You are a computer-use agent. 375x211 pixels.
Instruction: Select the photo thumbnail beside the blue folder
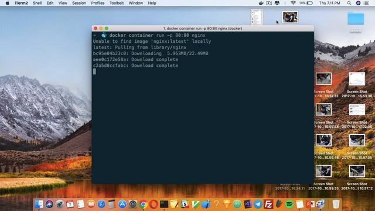pos(290,17)
